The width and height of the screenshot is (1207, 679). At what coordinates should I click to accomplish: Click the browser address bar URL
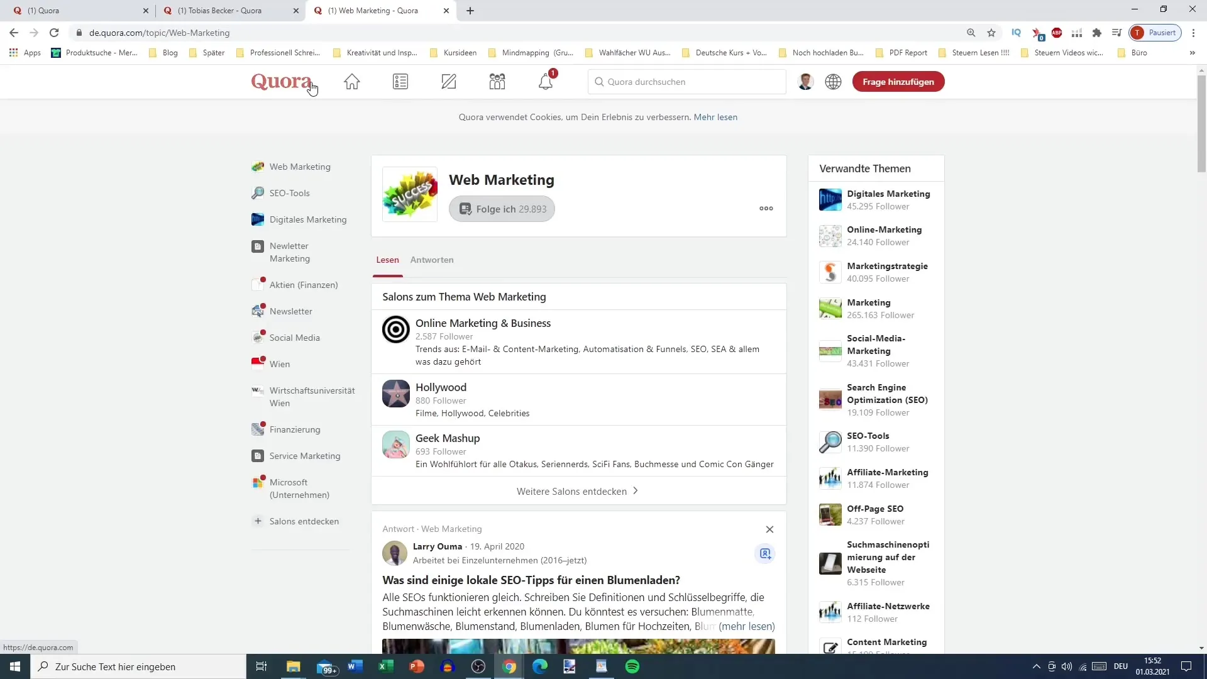[x=159, y=33]
